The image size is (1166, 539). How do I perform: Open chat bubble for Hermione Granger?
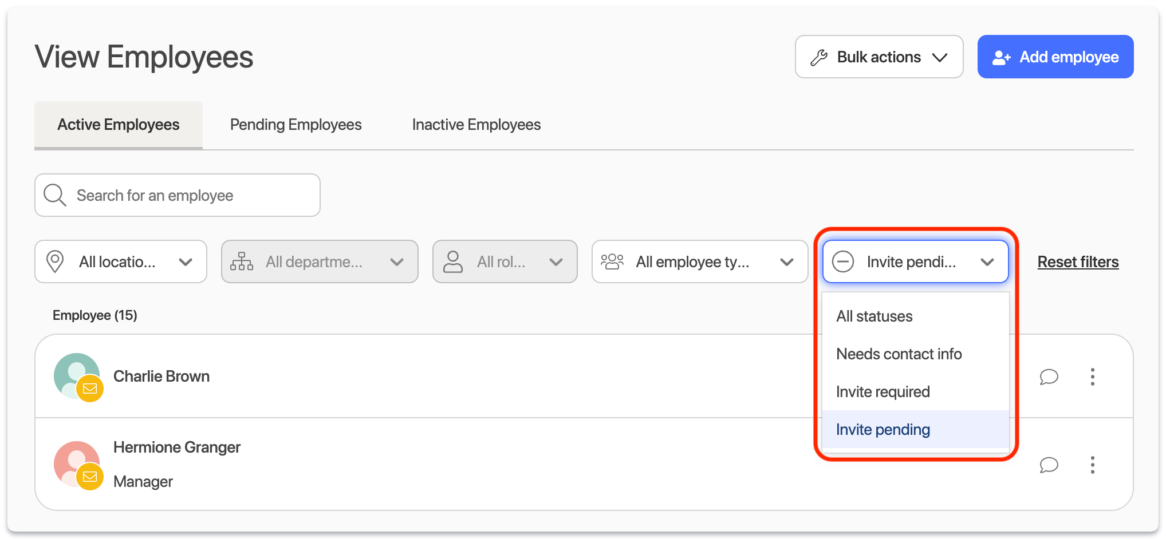pyautogui.click(x=1048, y=465)
